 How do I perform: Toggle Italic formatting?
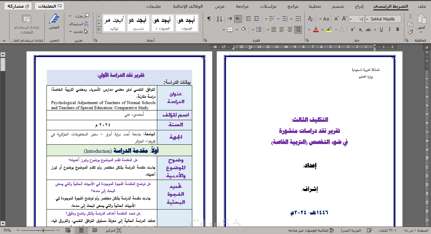coord(389,30)
